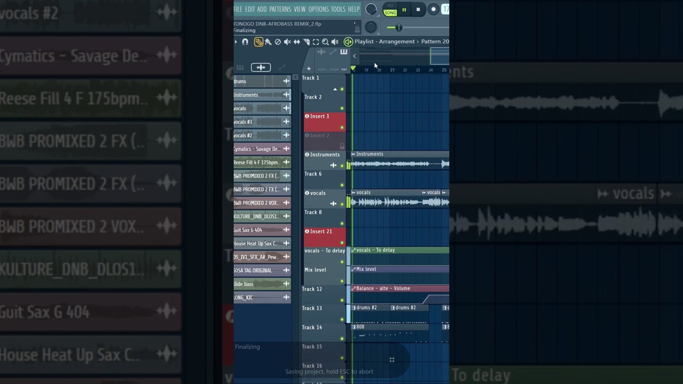The width and height of the screenshot is (683, 384).
Task: Click the waveform icon on Instruments track header
Action: point(333,165)
